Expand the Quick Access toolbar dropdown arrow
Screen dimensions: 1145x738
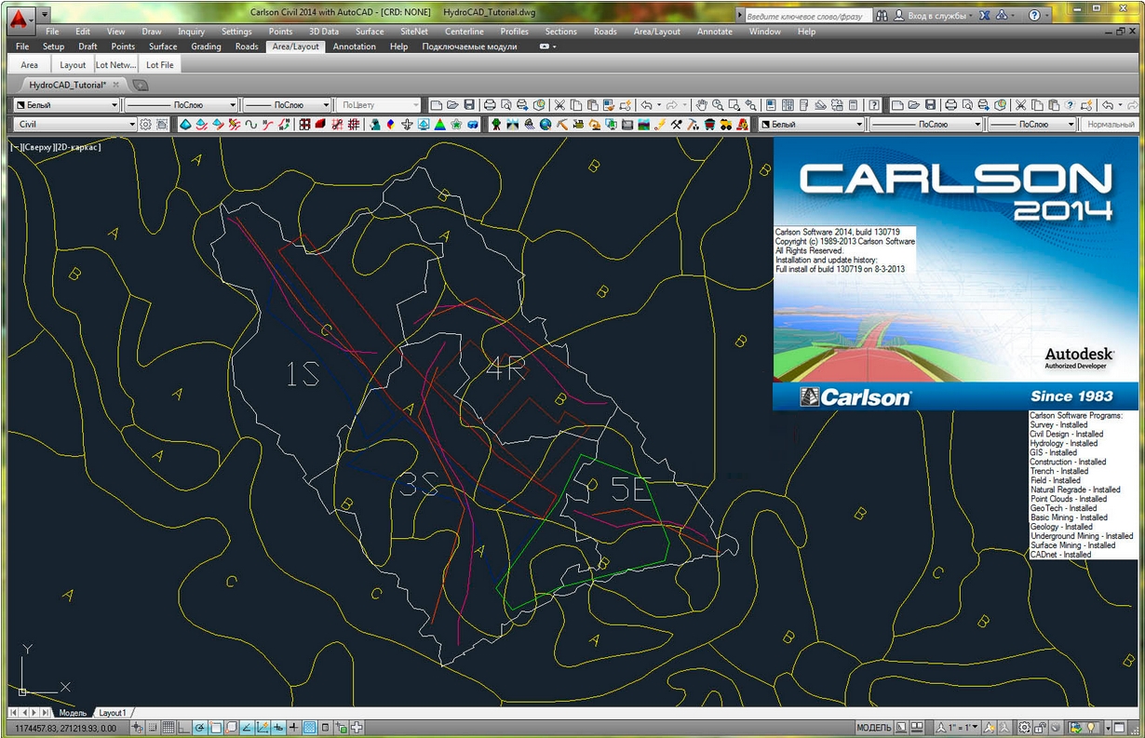click(x=44, y=16)
